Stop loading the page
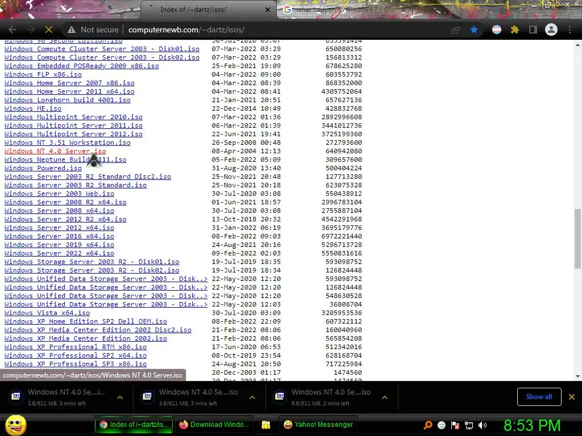582x436 pixels. click(x=49, y=30)
